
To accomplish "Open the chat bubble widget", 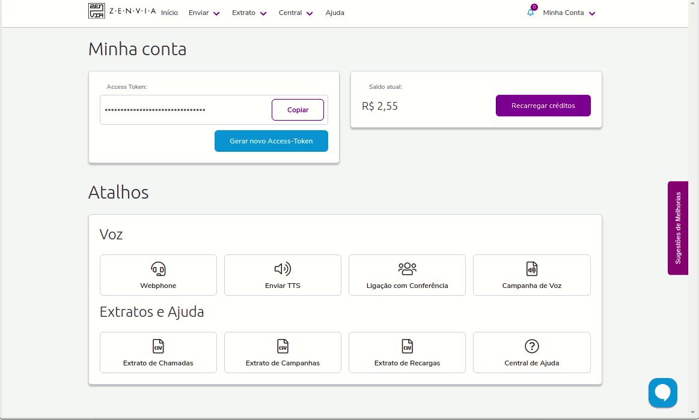I will (663, 392).
